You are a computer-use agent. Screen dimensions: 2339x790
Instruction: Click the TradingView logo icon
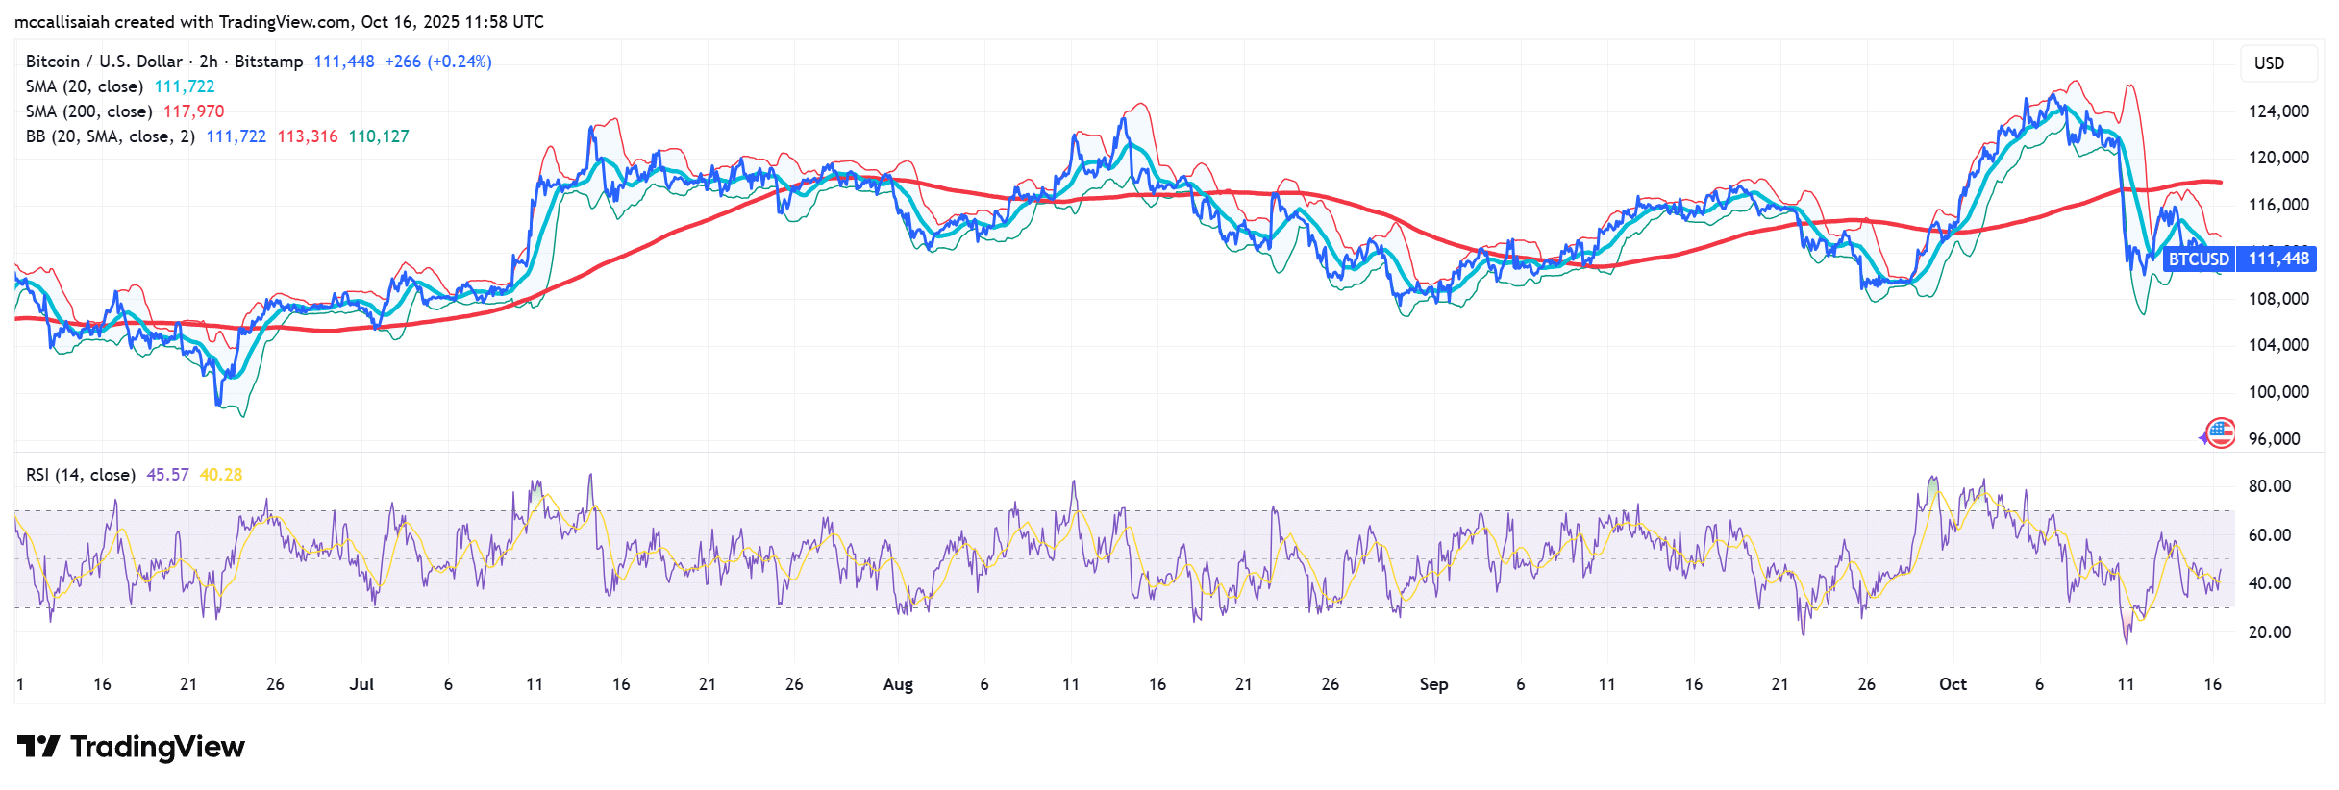pyautogui.click(x=38, y=747)
